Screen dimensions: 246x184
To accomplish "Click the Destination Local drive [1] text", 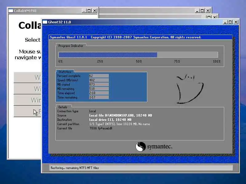I will click(x=110, y=120).
